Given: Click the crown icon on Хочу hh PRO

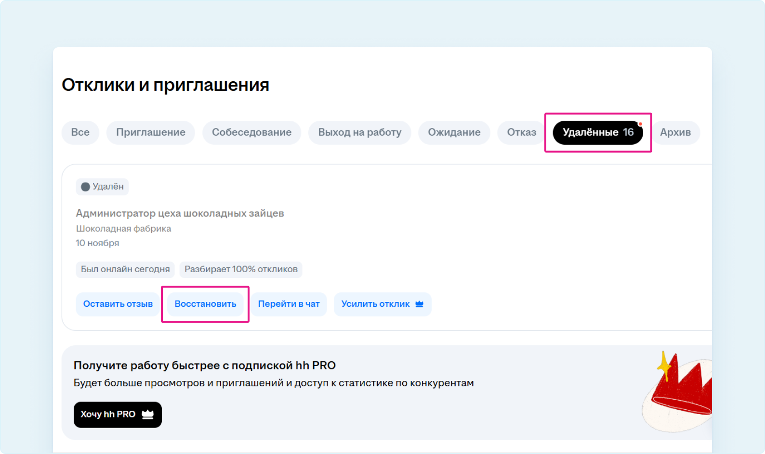Looking at the screenshot, I should point(147,415).
